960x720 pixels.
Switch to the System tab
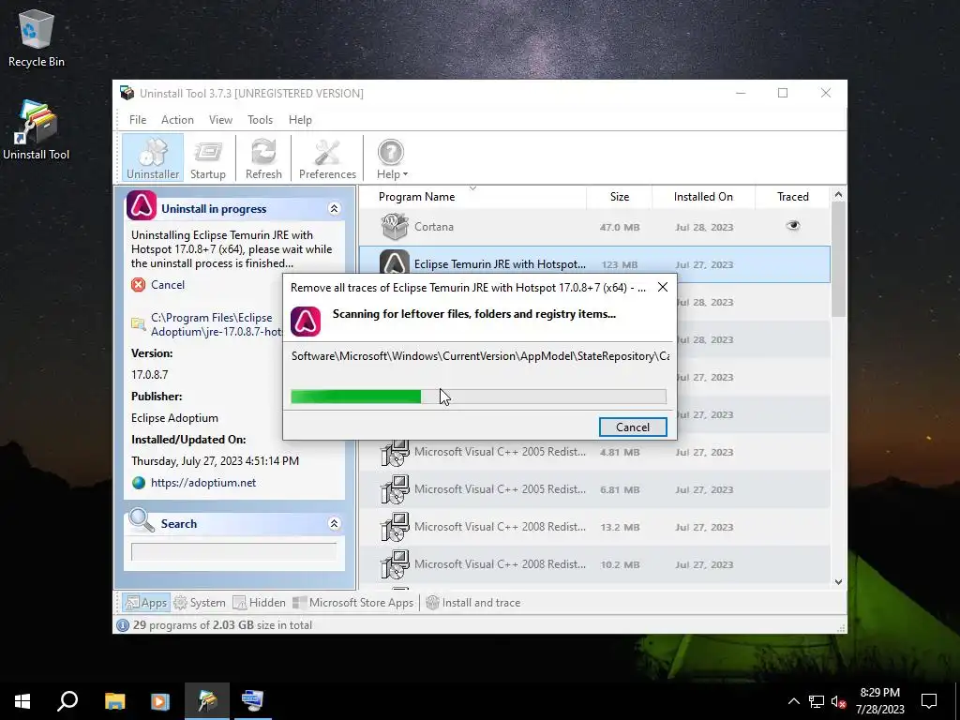point(200,603)
